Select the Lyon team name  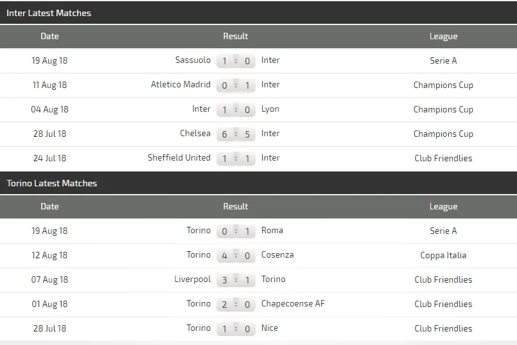[270, 109]
